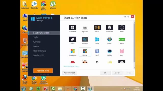This screenshot has height=91, width=163.
Task: Click the taskbar clock and date
Action: tap(137, 89)
